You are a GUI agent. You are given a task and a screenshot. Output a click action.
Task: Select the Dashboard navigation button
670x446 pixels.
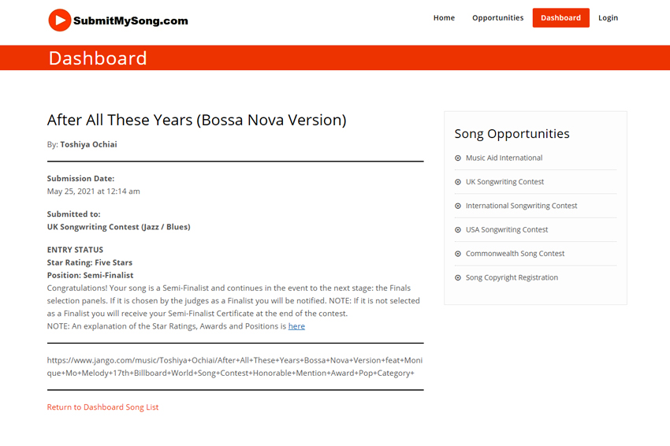560,18
